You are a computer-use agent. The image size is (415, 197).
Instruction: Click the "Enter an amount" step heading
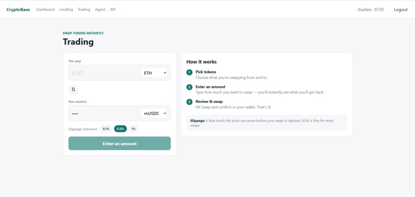click(211, 87)
